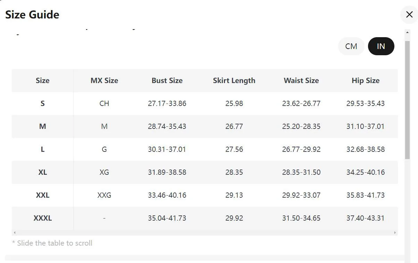Click the Waist Size column header
The height and width of the screenshot is (263, 418).
(301, 81)
